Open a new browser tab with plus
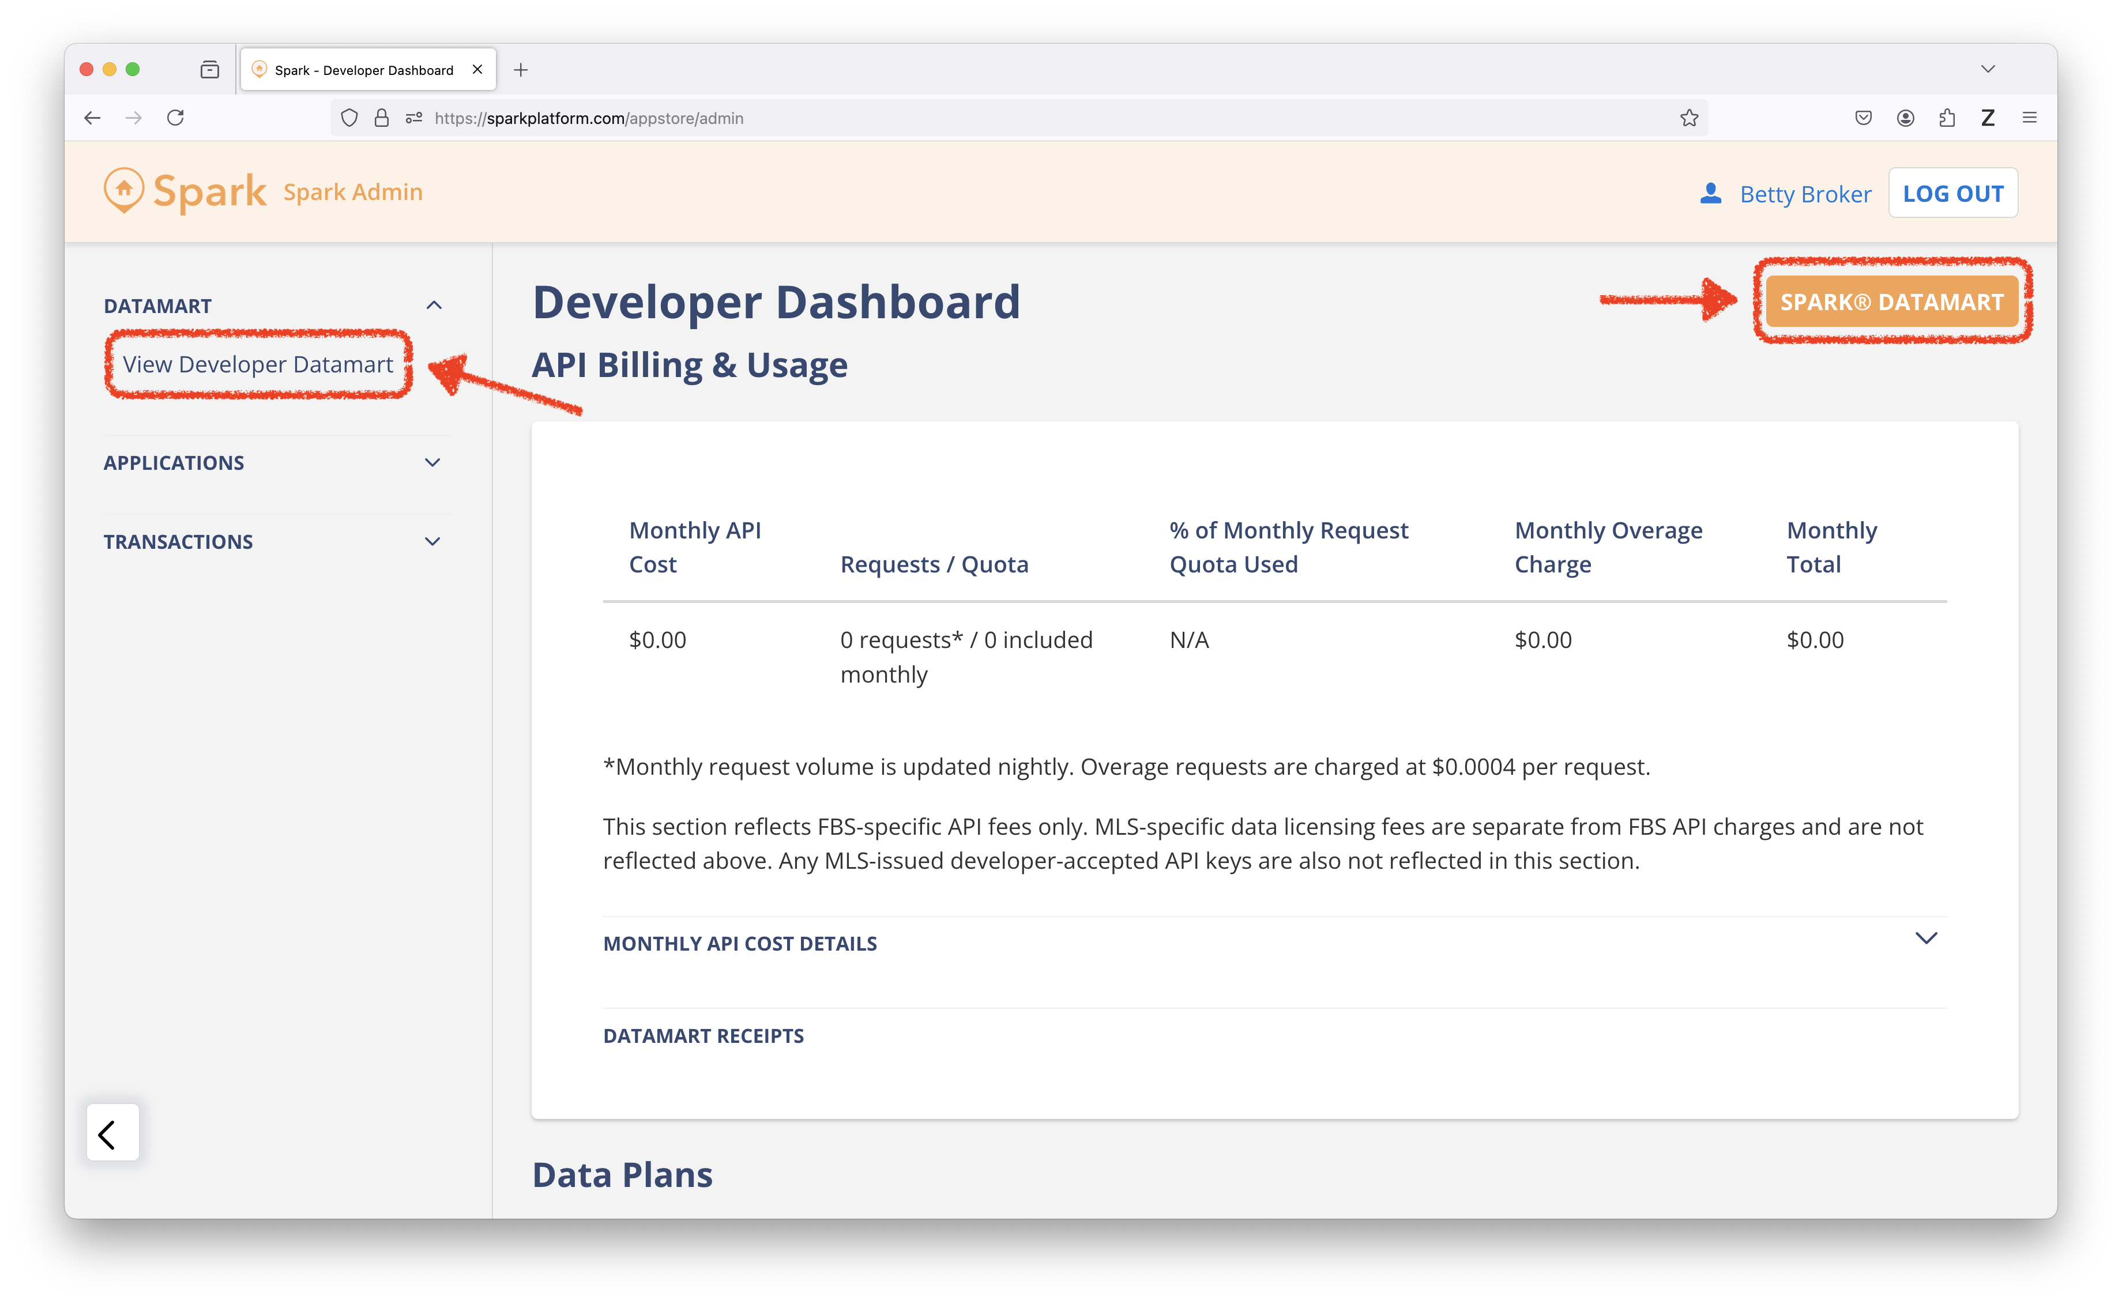 click(x=520, y=70)
